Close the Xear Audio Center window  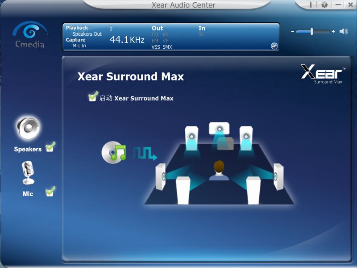tap(350, 4)
